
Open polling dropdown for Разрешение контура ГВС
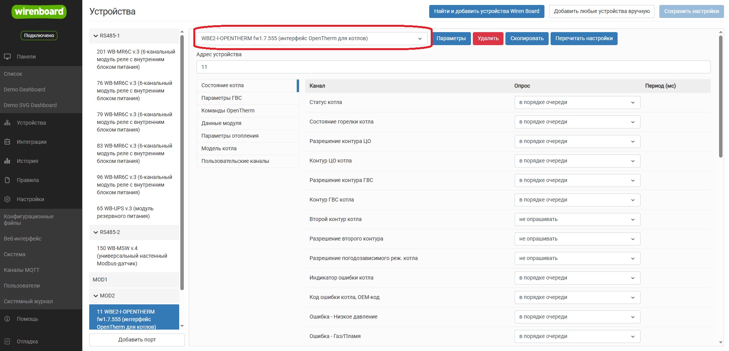coord(577,180)
